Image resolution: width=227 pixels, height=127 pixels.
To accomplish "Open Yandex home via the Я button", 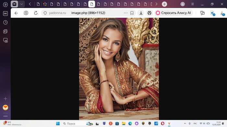I will 26,13.
